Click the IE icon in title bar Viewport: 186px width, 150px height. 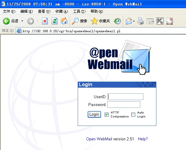point(3,4)
